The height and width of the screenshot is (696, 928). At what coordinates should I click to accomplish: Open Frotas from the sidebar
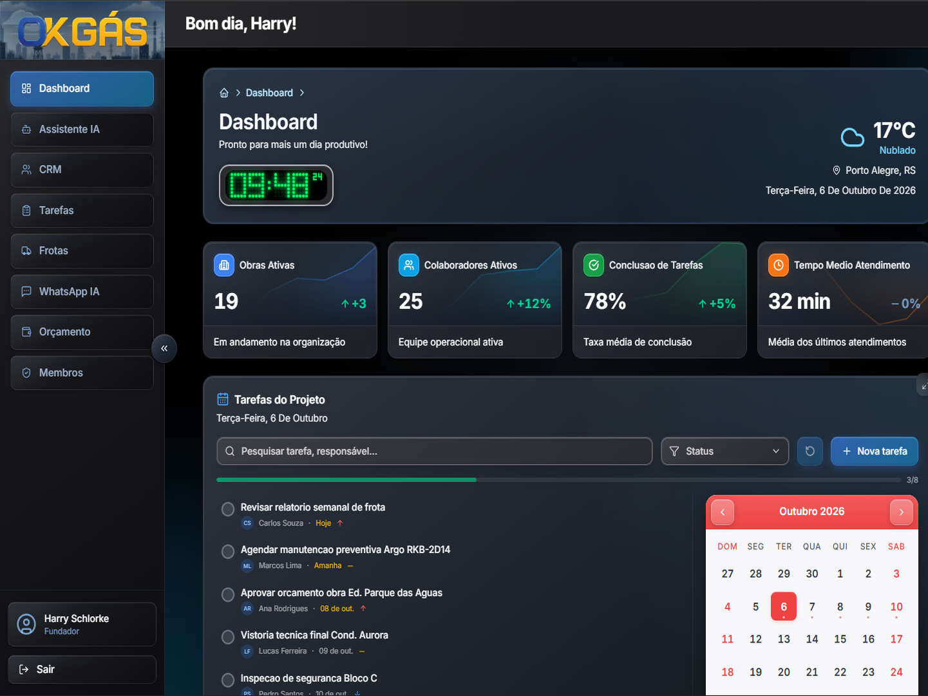pos(82,251)
